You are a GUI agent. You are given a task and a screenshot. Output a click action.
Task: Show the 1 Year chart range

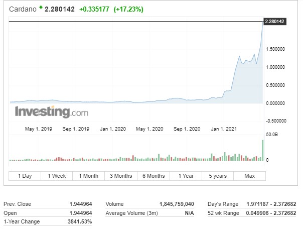coord(186,176)
